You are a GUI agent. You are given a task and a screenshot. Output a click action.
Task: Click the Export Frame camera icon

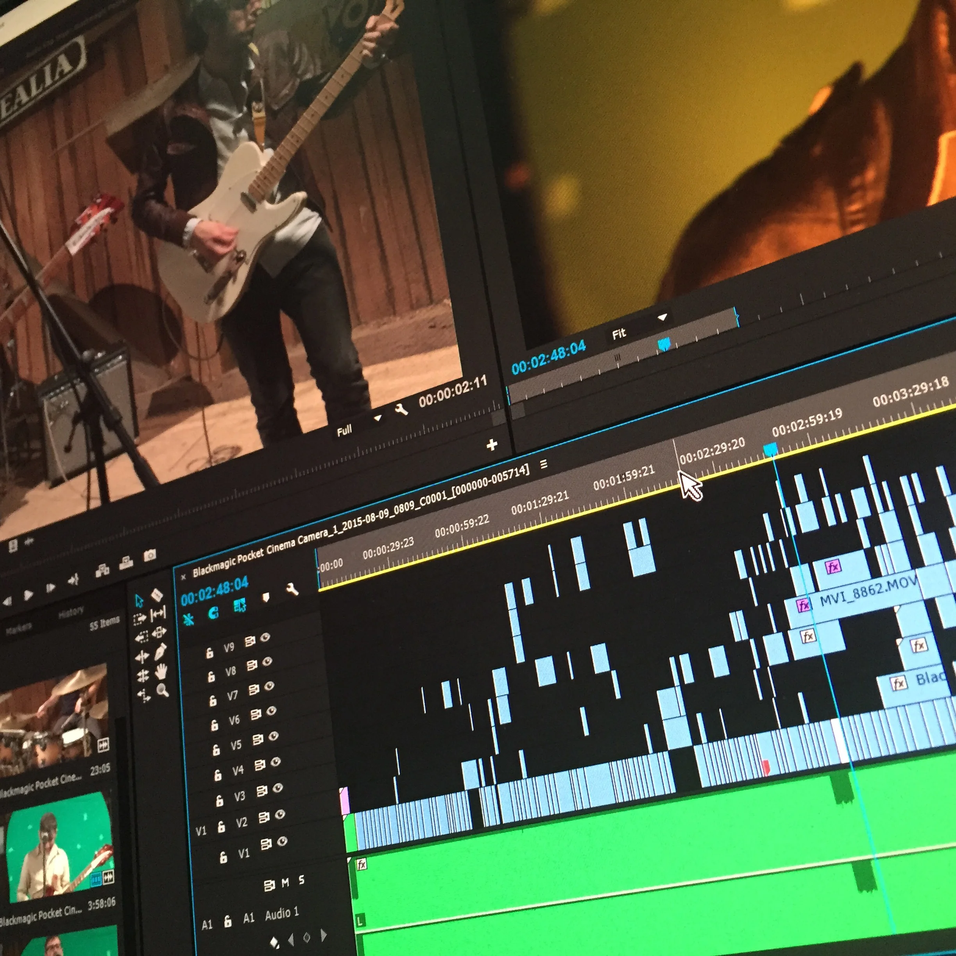(150, 556)
